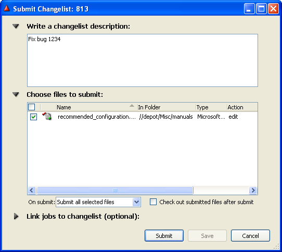Image resolution: width=282 pixels, height=252 pixels.
Task: Enable Check out submitted files after submit
Action: click(x=153, y=202)
